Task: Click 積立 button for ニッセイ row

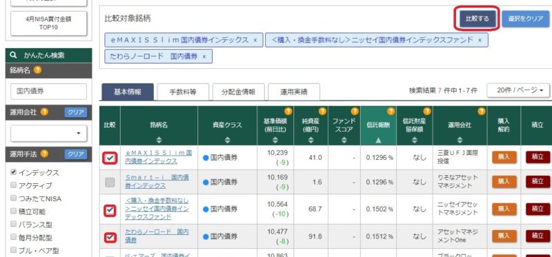Action: (x=538, y=209)
